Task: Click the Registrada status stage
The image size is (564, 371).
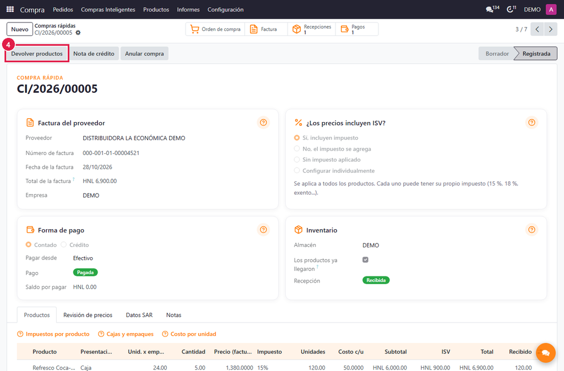Action: click(536, 53)
